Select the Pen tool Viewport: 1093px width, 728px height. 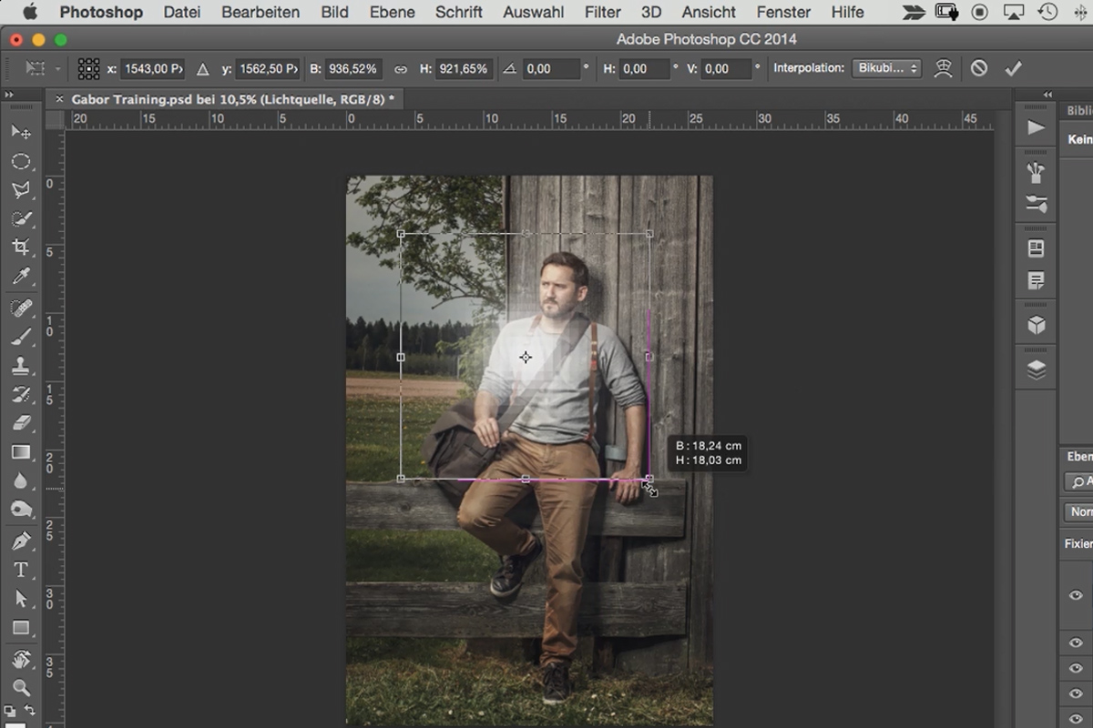click(x=21, y=541)
